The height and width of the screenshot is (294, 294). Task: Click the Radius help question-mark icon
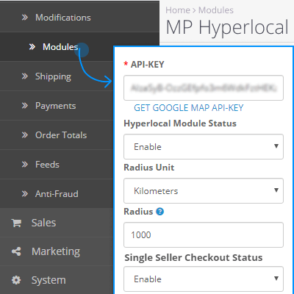coord(159,212)
